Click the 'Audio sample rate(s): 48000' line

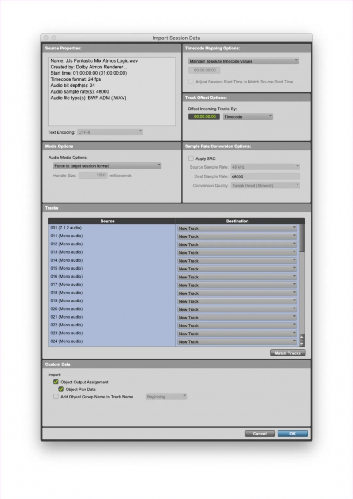(79, 92)
